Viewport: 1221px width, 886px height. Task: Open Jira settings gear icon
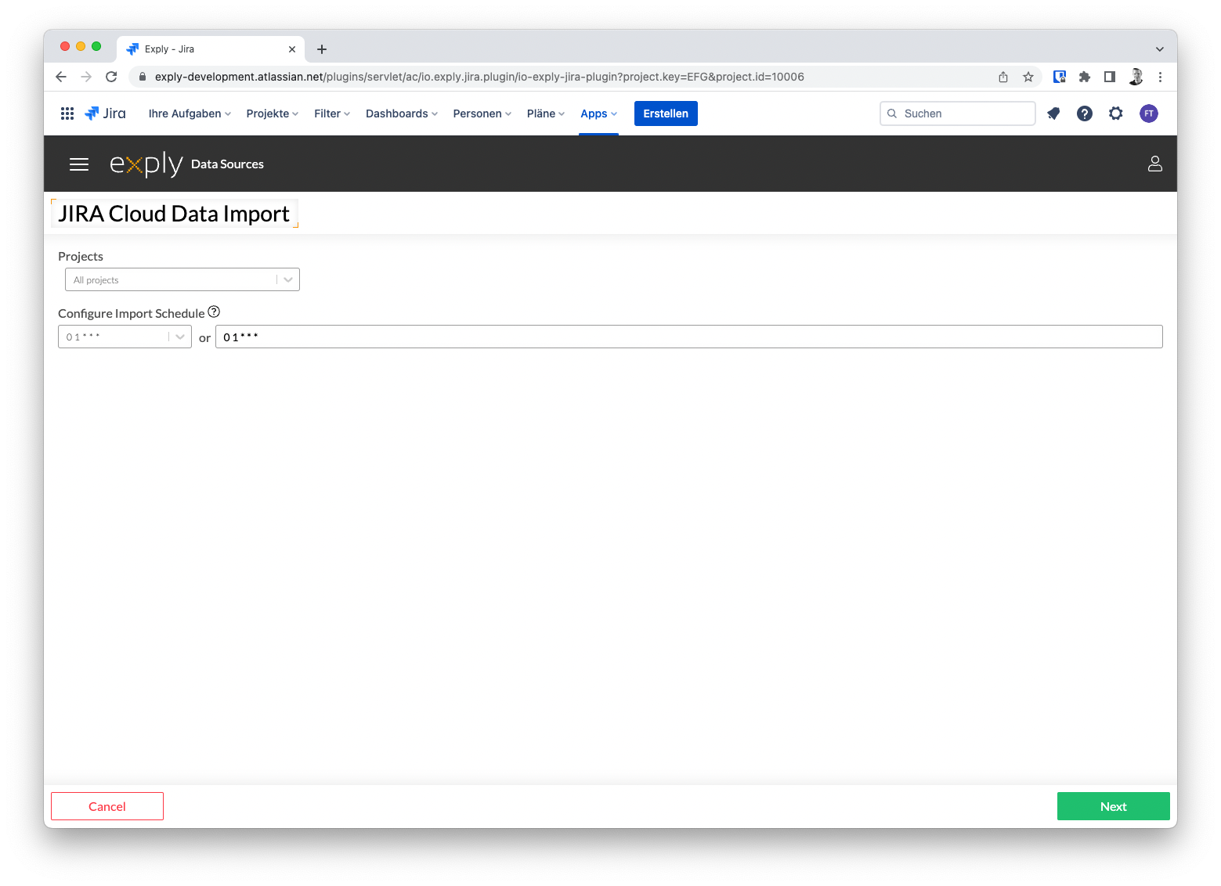pos(1116,113)
